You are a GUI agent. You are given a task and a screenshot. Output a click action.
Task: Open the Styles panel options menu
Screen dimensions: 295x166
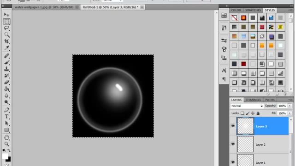point(290,10)
